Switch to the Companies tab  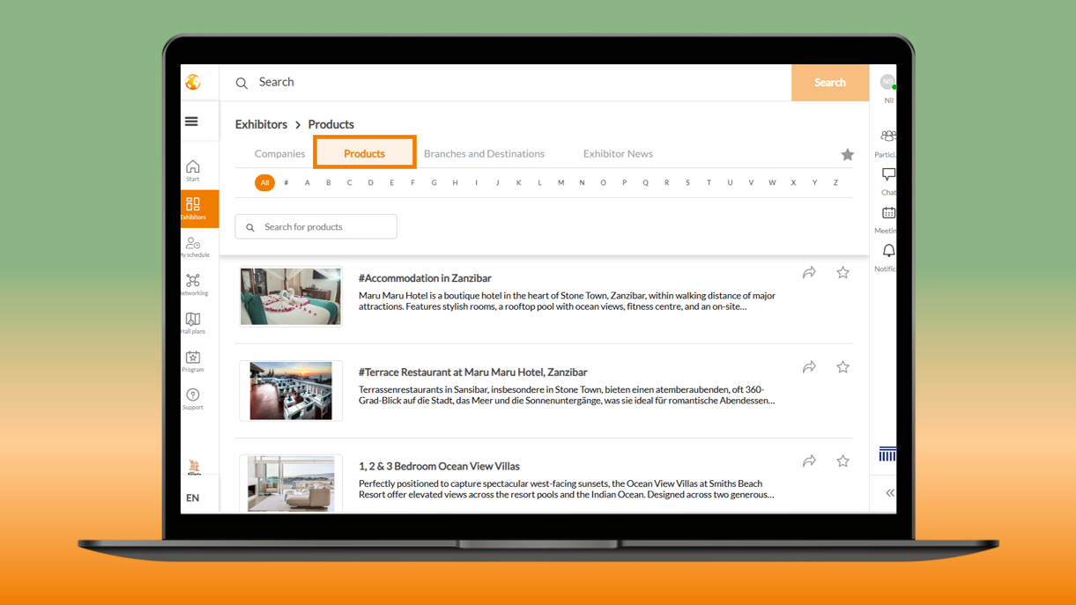coord(279,153)
